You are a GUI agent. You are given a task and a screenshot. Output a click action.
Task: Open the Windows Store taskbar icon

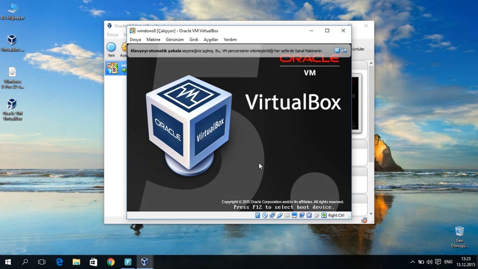93,262
